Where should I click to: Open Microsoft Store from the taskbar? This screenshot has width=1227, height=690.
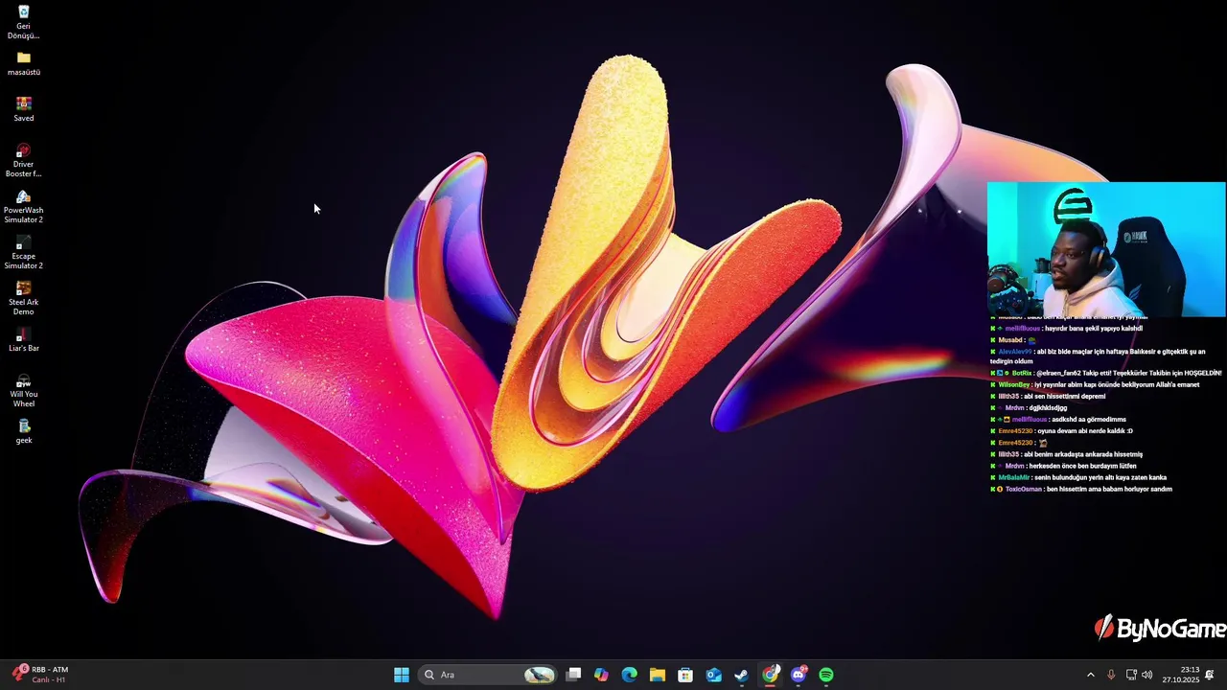[x=685, y=675]
